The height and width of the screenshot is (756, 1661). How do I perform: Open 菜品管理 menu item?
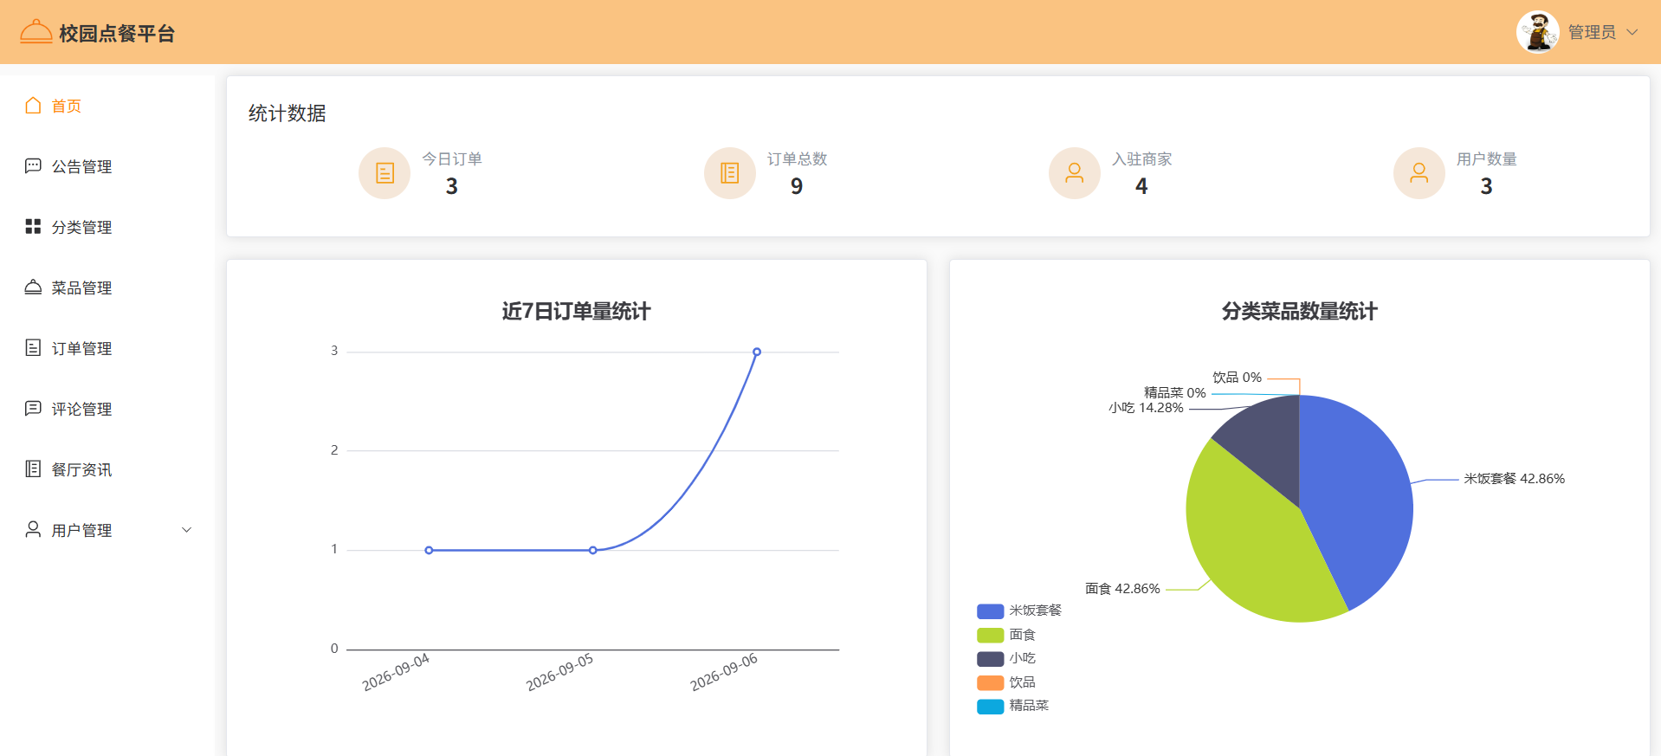(x=107, y=288)
